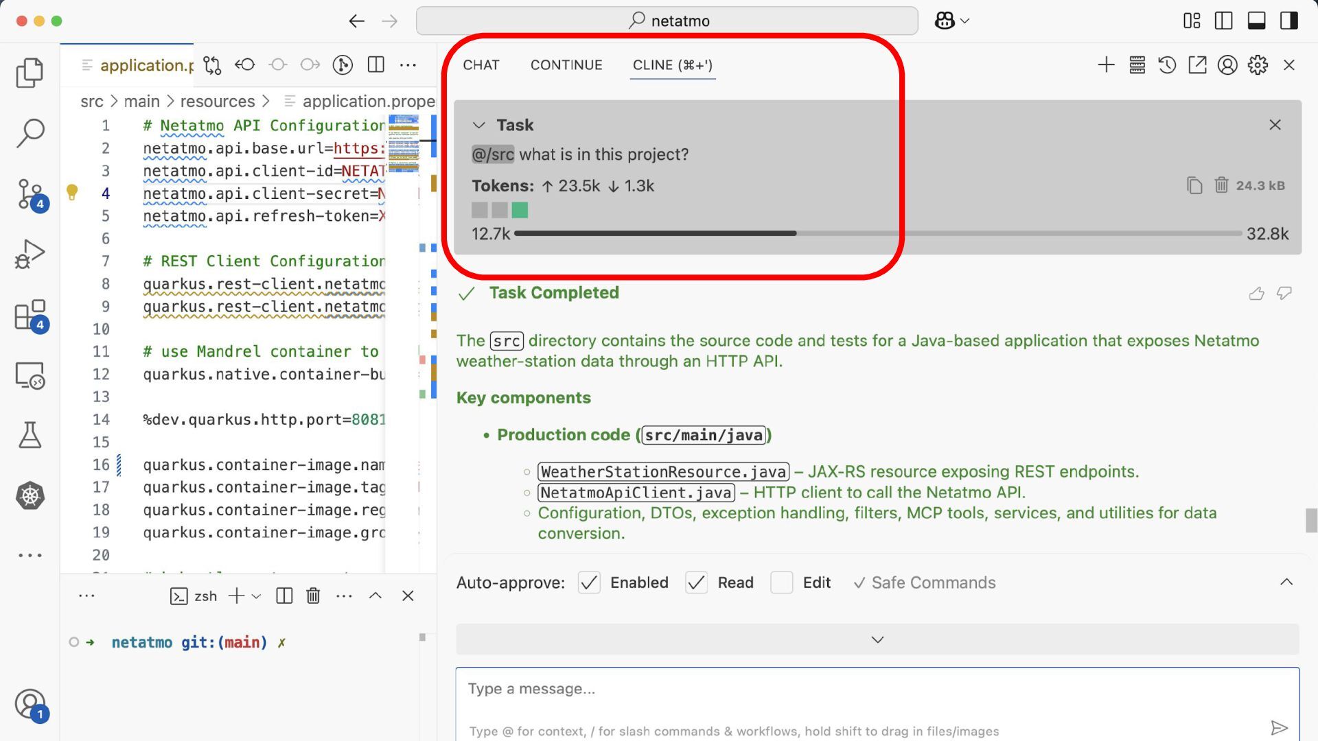Toggle the Enabled auto-approve checkbox

589,583
